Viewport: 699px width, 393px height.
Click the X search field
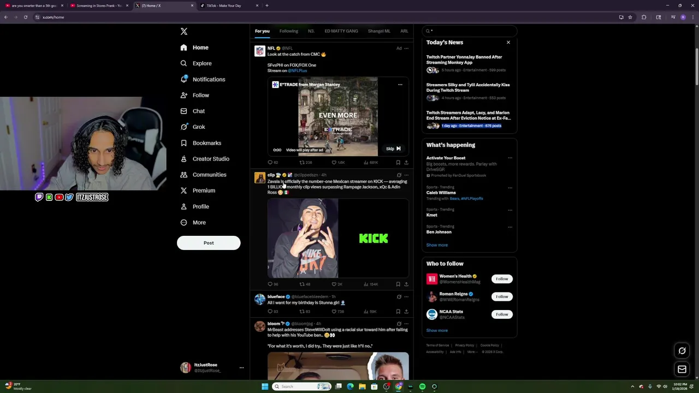point(470,31)
